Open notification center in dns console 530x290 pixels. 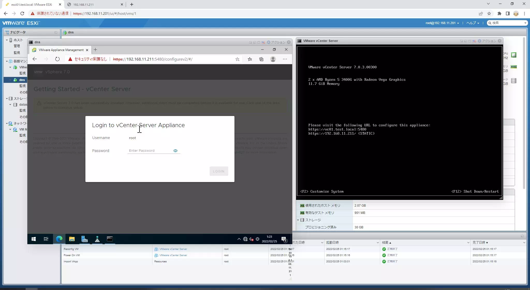pos(284,239)
